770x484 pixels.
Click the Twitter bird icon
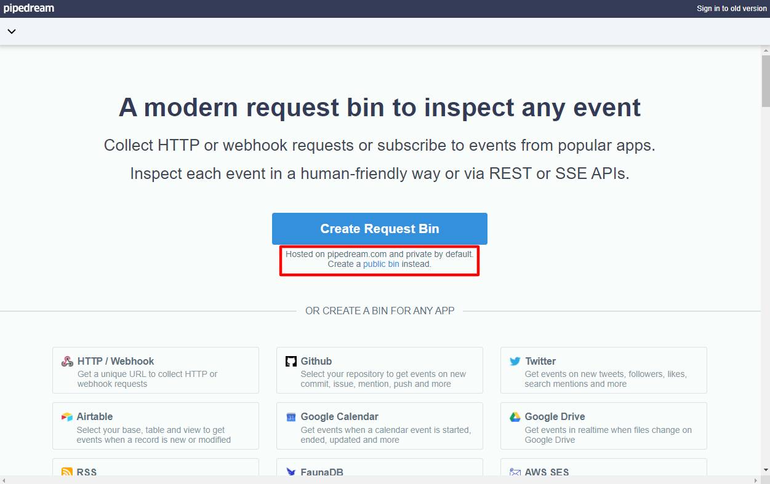(515, 362)
